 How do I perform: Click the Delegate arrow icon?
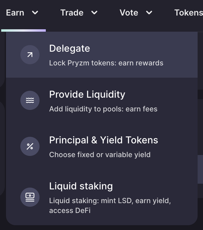point(30,55)
